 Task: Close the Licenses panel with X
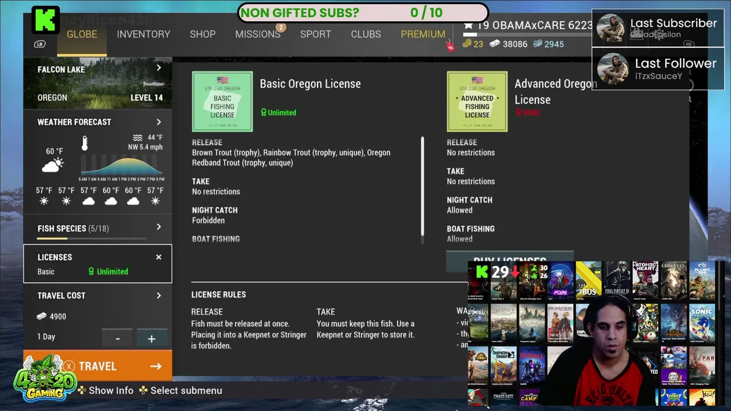point(159,257)
